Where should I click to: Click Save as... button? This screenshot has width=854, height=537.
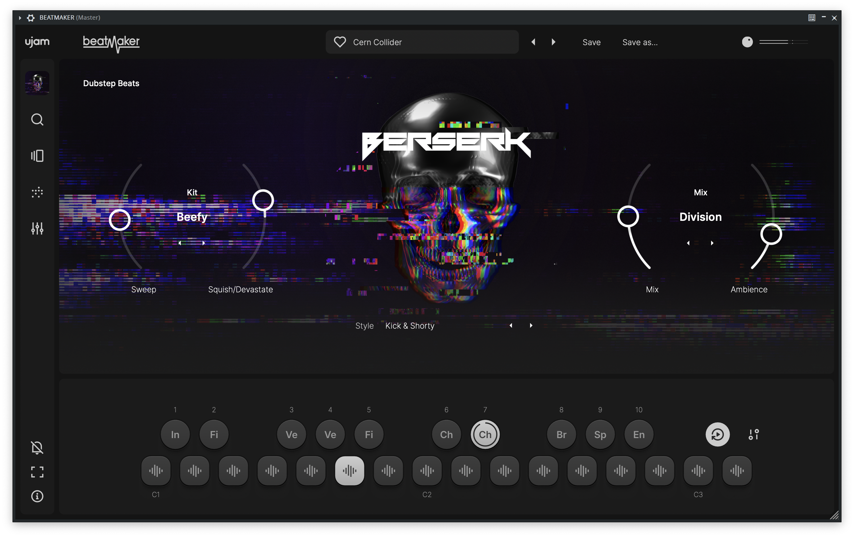(640, 42)
